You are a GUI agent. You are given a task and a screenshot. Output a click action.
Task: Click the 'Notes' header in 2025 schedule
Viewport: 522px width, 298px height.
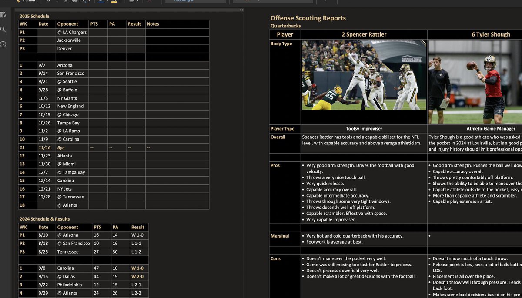[x=153, y=24]
